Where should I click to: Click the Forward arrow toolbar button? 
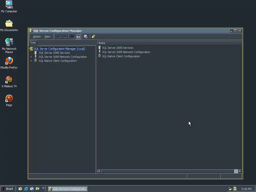pos(65,37)
